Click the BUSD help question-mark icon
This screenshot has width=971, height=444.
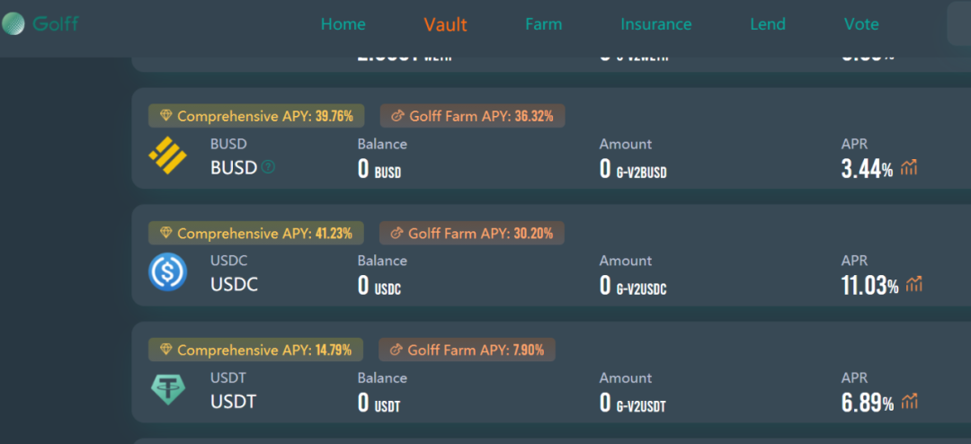click(x=268, y=167)
